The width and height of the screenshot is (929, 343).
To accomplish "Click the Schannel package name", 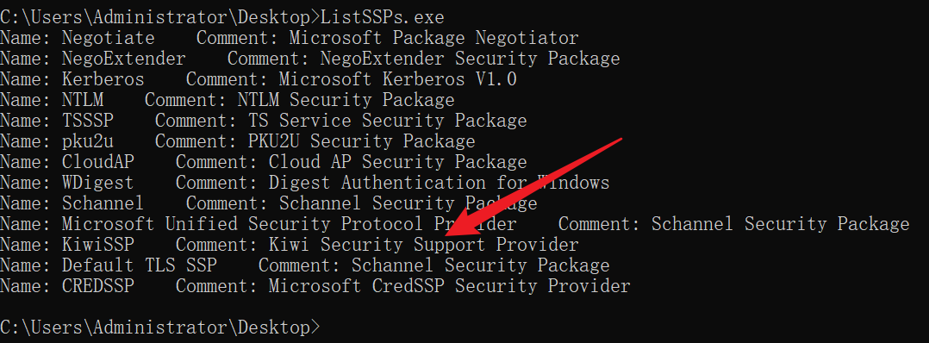I will 103,203.
